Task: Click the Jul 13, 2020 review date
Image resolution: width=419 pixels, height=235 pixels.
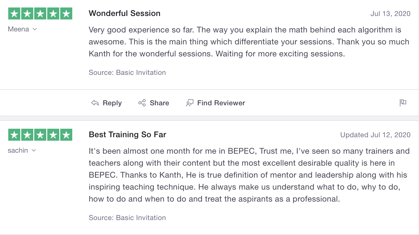Action: [x=390, y=13]
